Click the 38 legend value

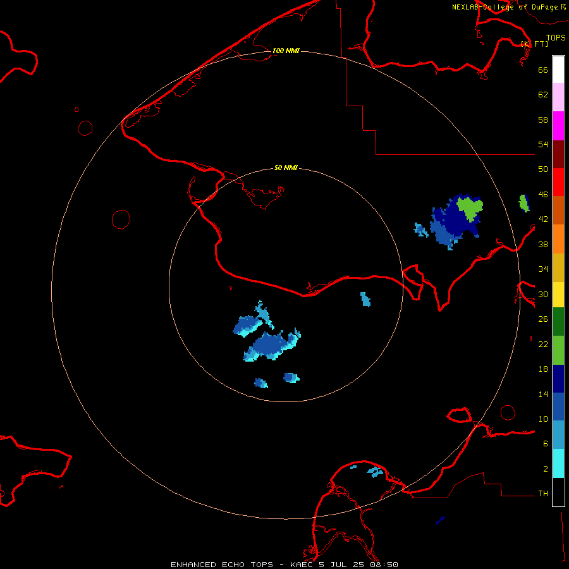(x=543, y=244)
